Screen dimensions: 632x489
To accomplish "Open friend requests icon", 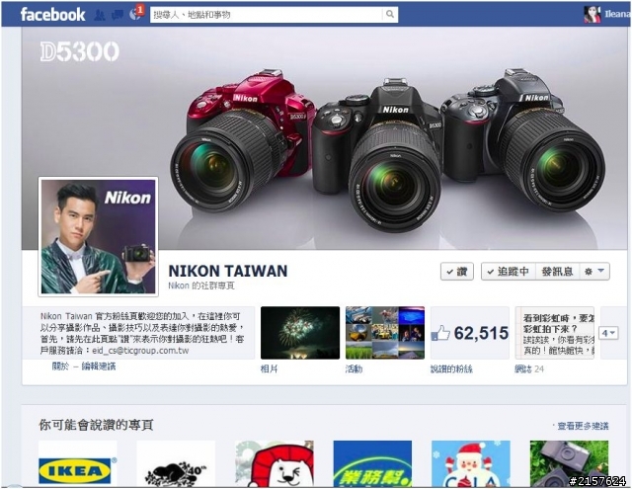I will pos(100,15).
